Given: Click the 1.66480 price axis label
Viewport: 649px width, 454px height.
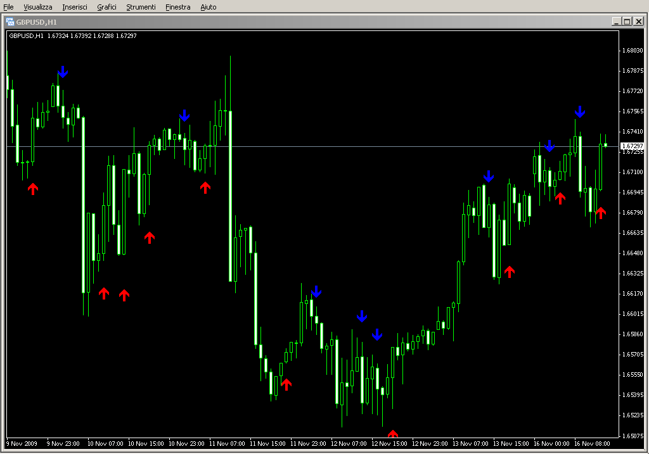Looking at the screenshot, I should pyautogui.click(x=633, y=253).
